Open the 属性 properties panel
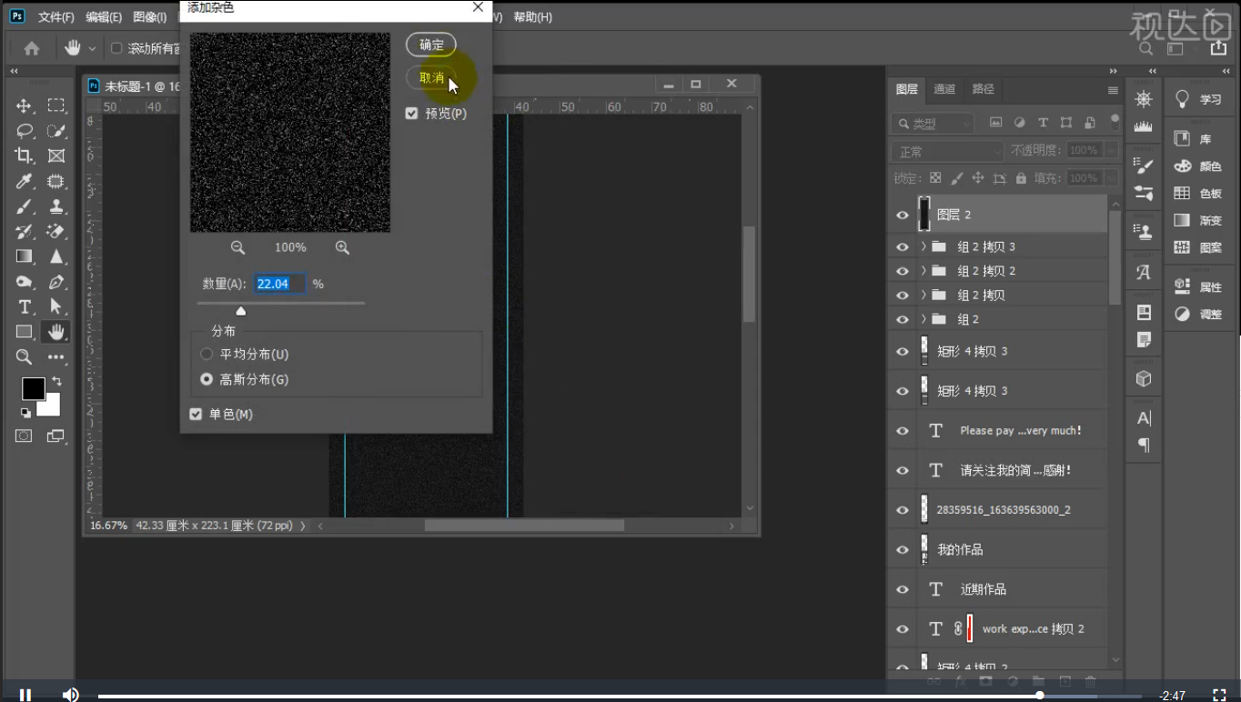 [1200, 286]
